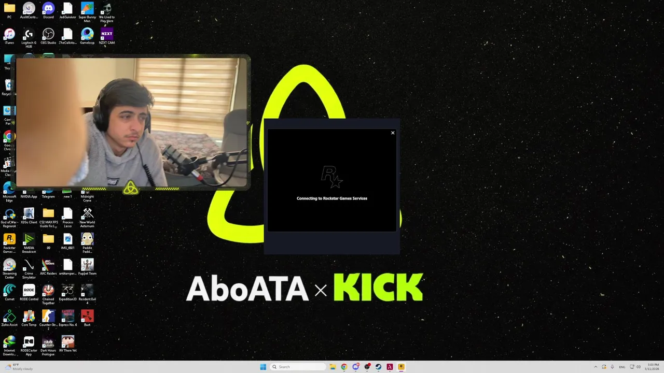Viewport: 664px width, 373px height.
Task: Launch Resident Evil 4 shortcut
Action: pyautogui.click(x=87, y=295)
